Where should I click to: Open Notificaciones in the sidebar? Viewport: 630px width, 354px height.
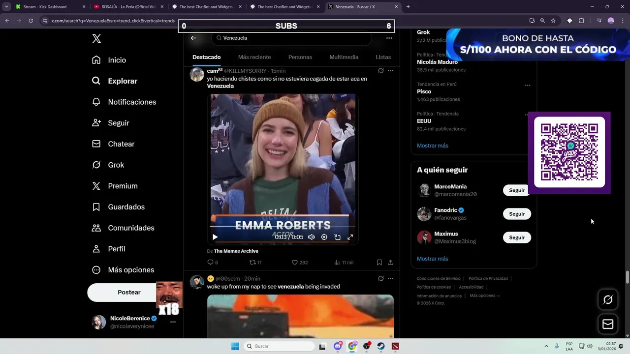click(x=124, y=102)
